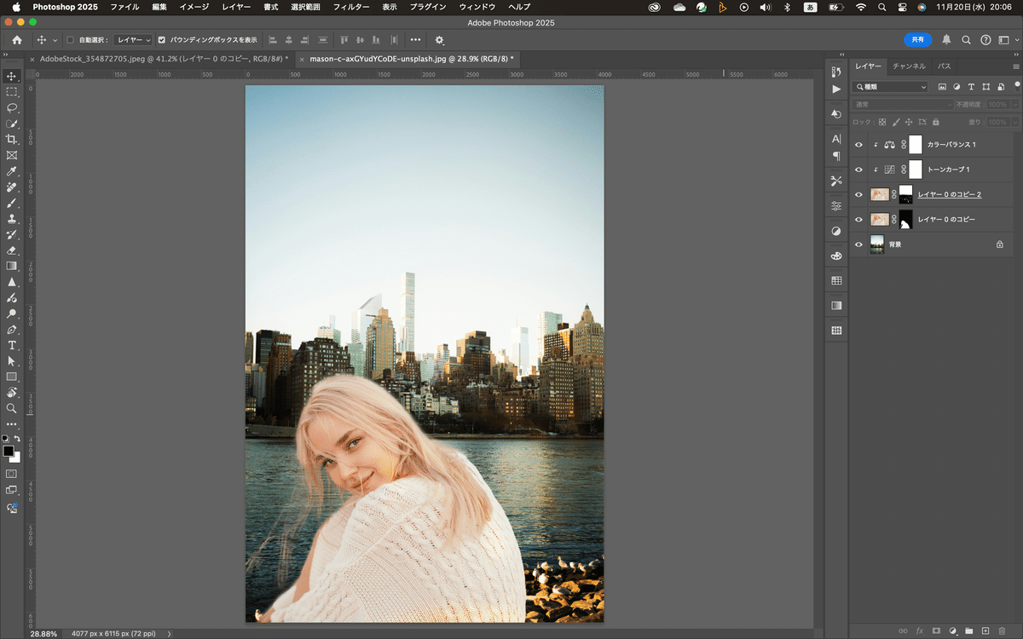
Task: Expand the collapsed toolbar double arrows
Action: pos(7,55)
